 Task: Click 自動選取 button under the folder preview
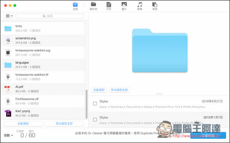[99, 90]
